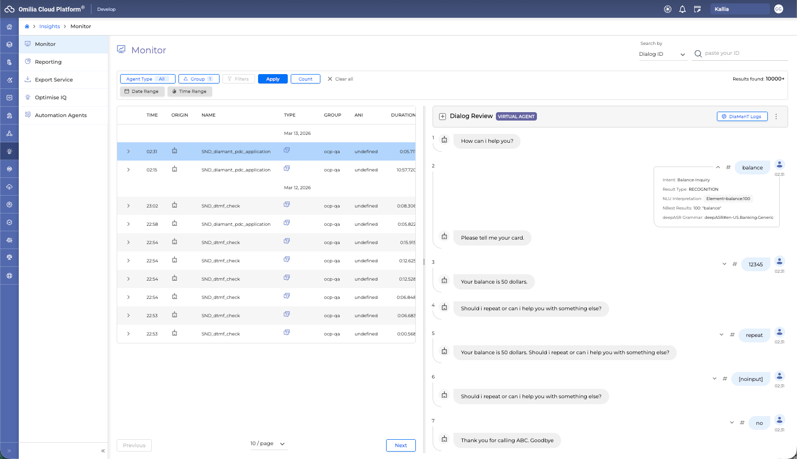Expand the 02:31 session row
Screen dimensions: 797x459
click(x=129, y=152)
